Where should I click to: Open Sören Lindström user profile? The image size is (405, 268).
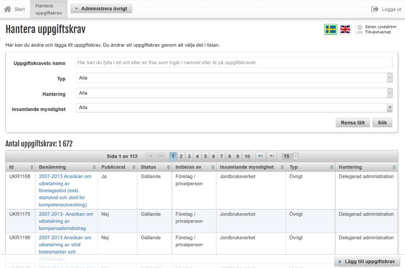click(377, 29)
